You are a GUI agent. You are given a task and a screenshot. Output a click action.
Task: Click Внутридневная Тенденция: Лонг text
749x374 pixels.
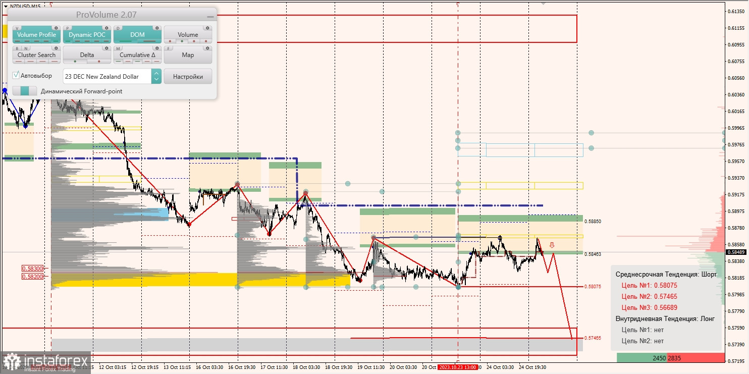tap(665, 318)
